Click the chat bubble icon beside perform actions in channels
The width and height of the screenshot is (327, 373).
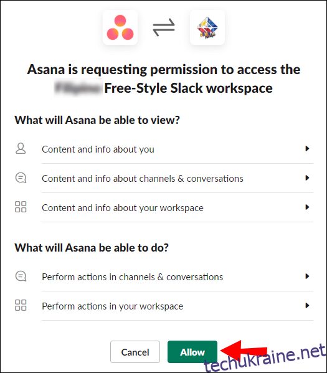21,276
